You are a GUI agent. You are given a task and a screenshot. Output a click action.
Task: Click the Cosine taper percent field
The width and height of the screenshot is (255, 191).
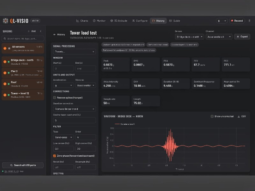coord(75,120)
